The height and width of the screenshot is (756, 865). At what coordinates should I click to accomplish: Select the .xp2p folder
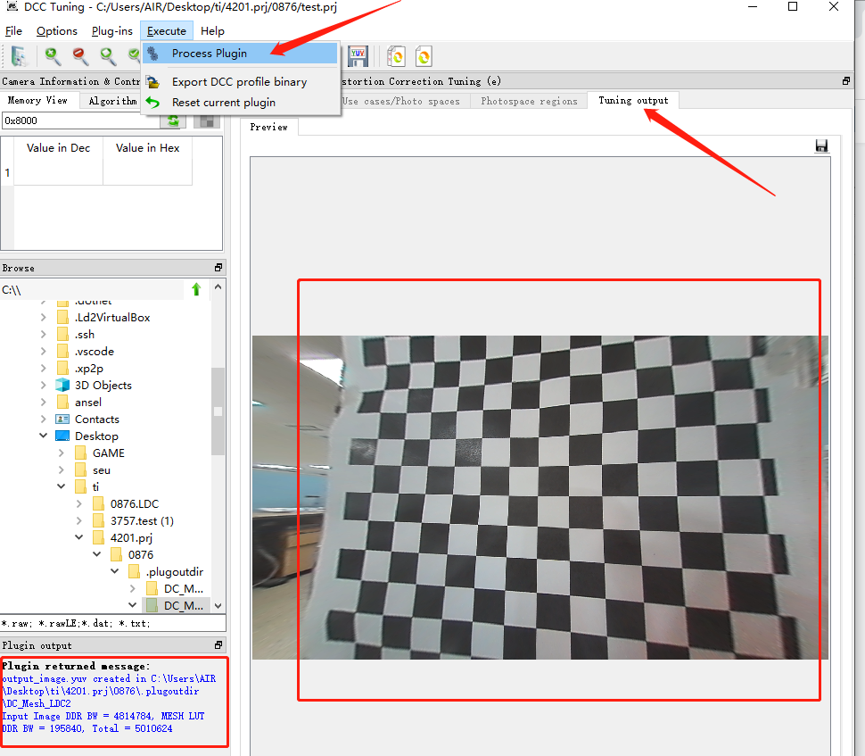[x=89, y=369]
